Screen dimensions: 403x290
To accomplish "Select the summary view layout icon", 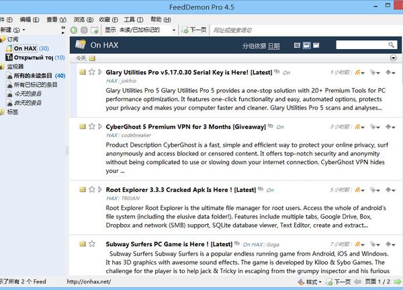I will click(306, 45).
